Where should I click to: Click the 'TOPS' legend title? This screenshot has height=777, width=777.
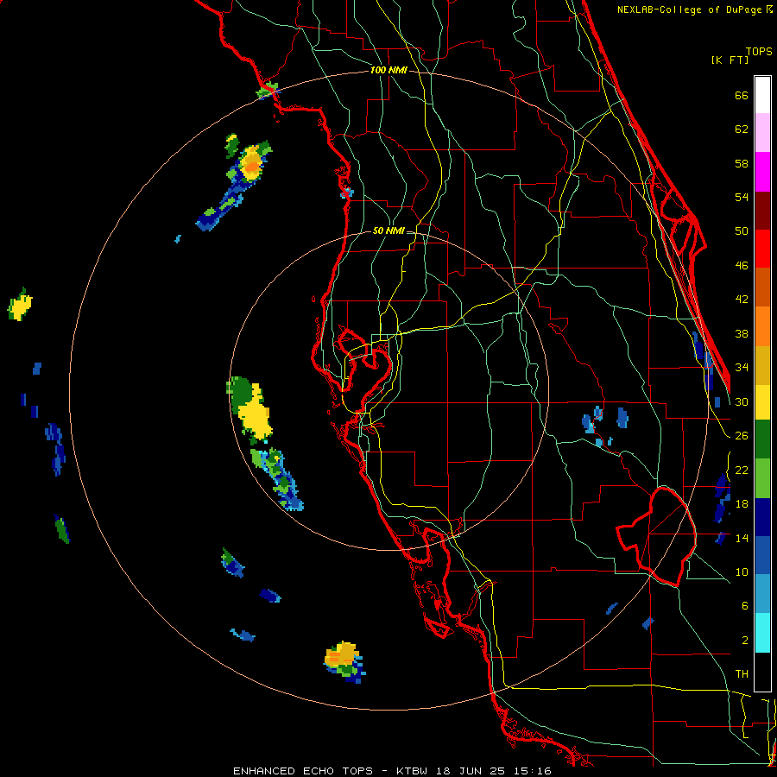[x=759, y=52]
